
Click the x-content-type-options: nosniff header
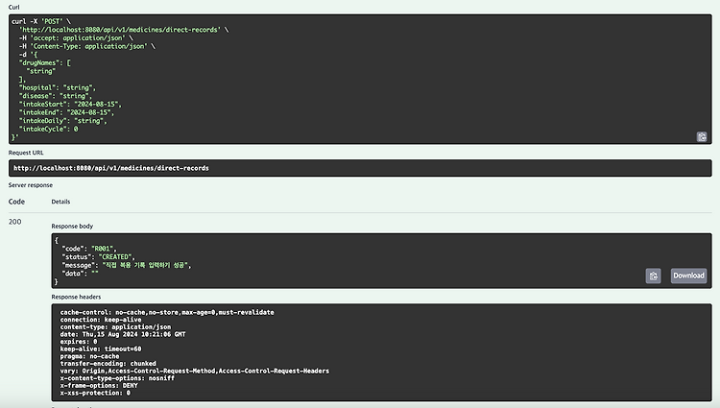(117, 378)
